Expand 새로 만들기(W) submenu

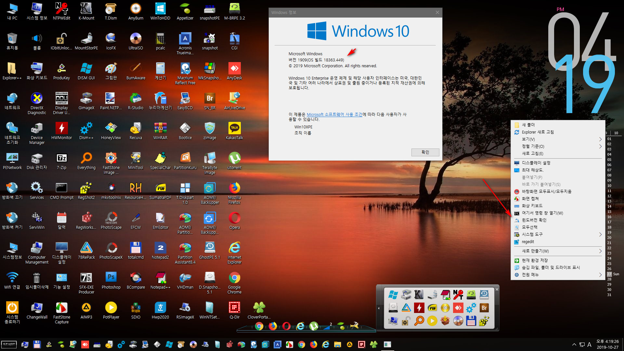coord(558,251)
